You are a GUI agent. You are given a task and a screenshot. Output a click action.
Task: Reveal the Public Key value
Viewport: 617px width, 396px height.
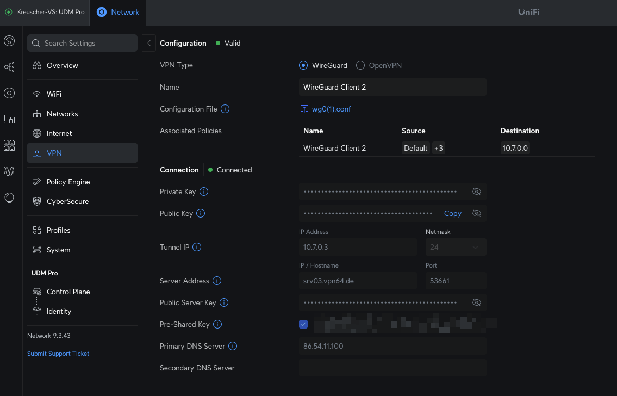click(477, 213)
